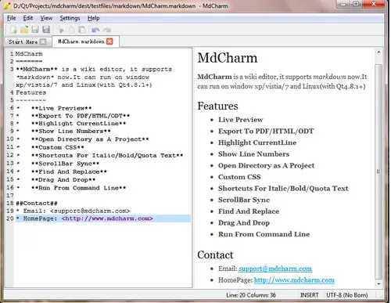Open the Help menu

pos(93,18)
